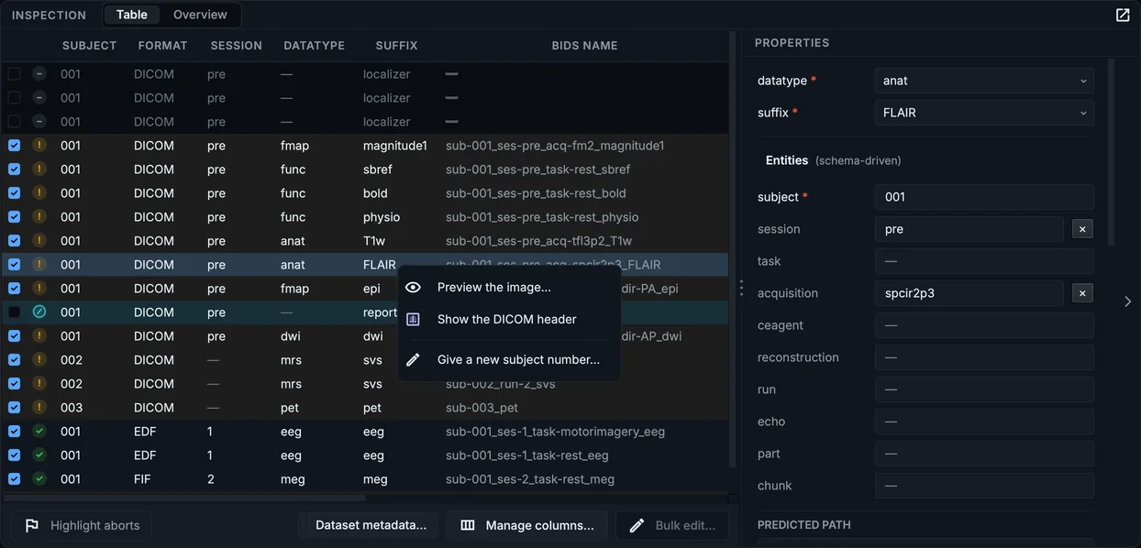
Task: Click the pencil icon for new subject number
Action: (x=413, y=360)
